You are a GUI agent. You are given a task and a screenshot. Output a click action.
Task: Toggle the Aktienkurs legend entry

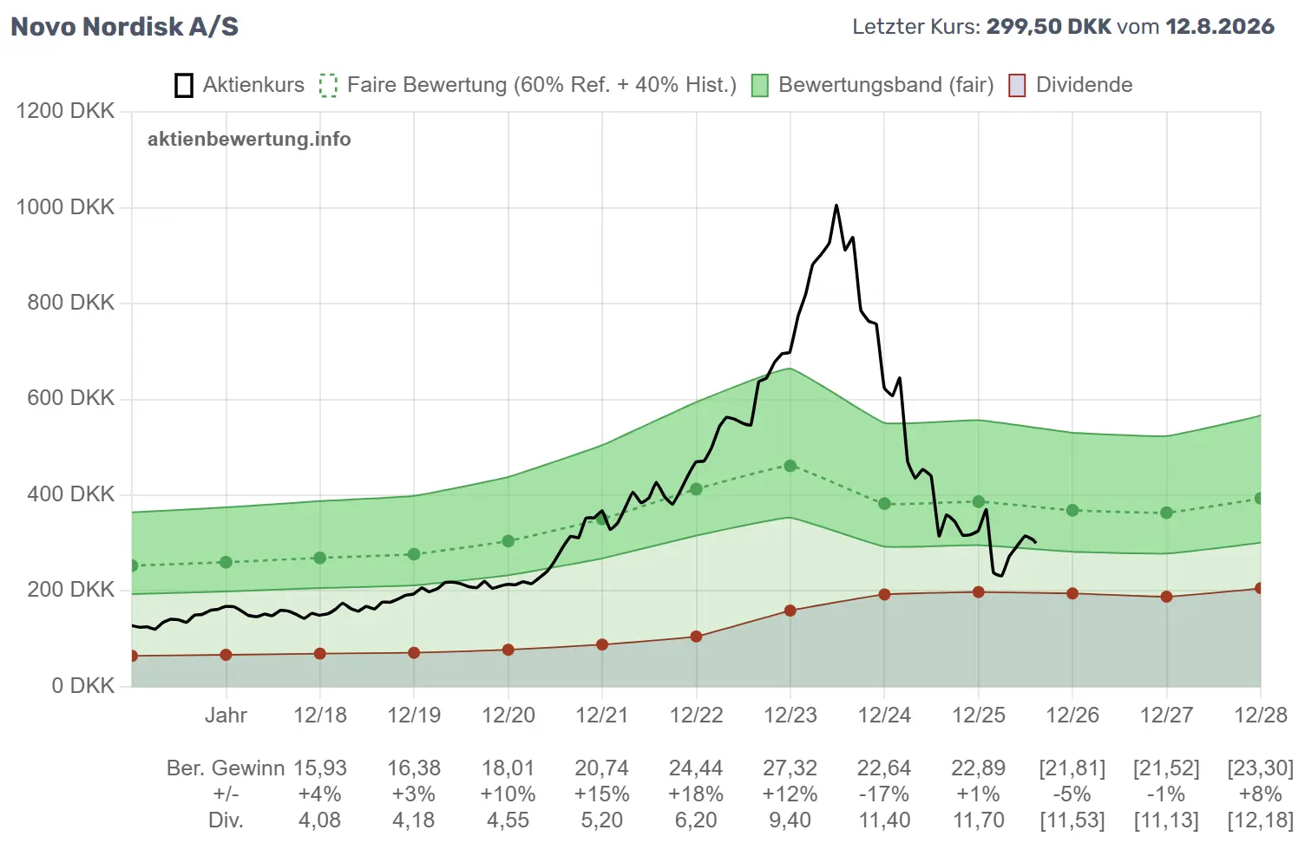(x=239, y=85)
